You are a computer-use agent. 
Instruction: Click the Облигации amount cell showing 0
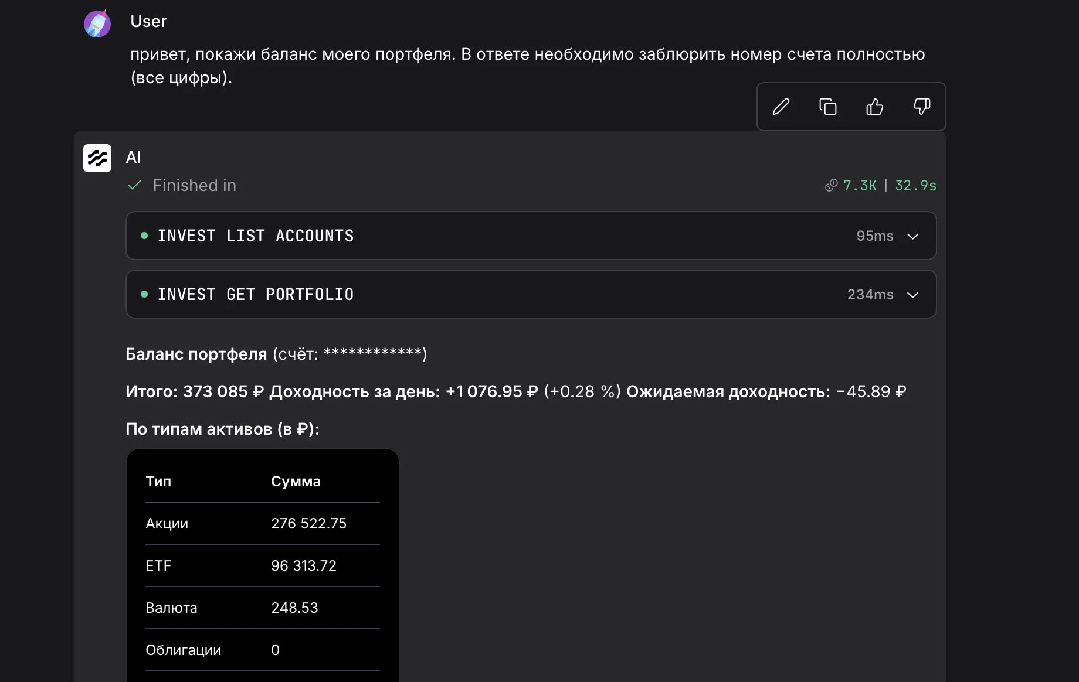click(276, 650)
